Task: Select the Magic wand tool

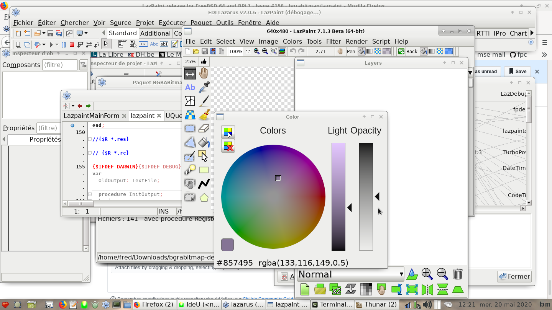Action: point(190,170)
